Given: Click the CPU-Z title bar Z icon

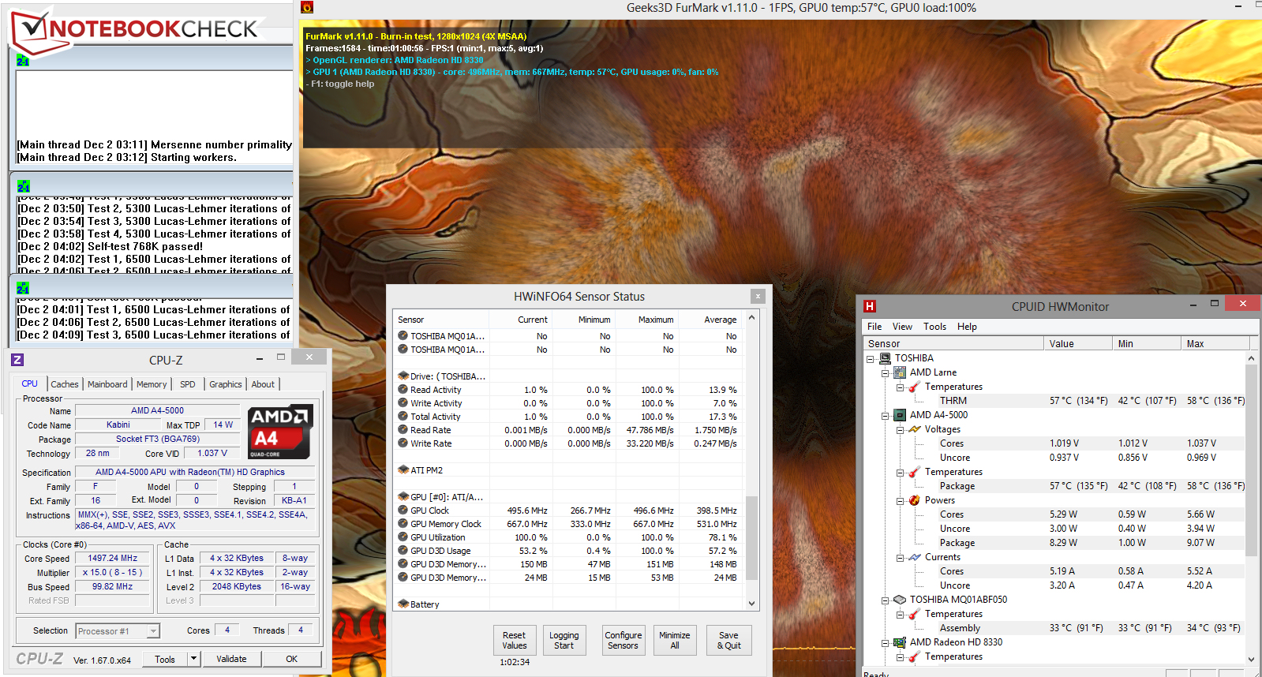Looking at the screenshot, I should (x=17, y=360).
